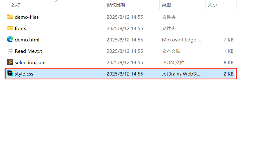Select the selection.json file name

[30, 63]
